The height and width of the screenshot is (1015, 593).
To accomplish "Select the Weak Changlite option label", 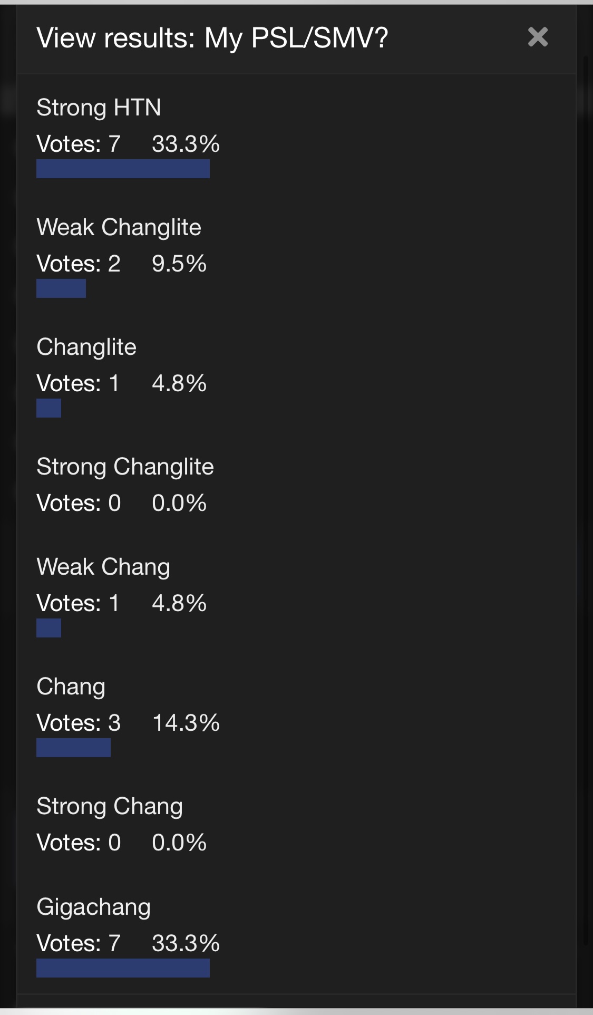I will point(119,228).
